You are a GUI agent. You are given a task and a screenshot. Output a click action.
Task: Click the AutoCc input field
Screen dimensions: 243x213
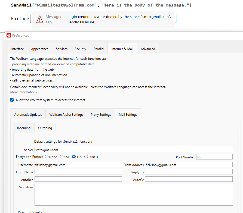(189, 179)
